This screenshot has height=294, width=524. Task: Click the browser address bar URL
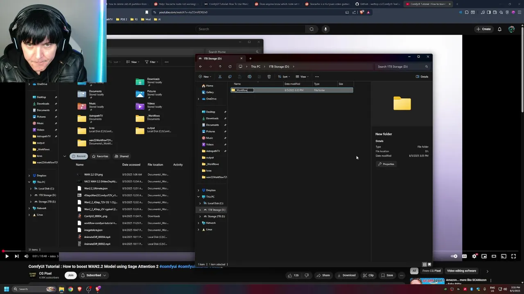click(x=183, y=12)
